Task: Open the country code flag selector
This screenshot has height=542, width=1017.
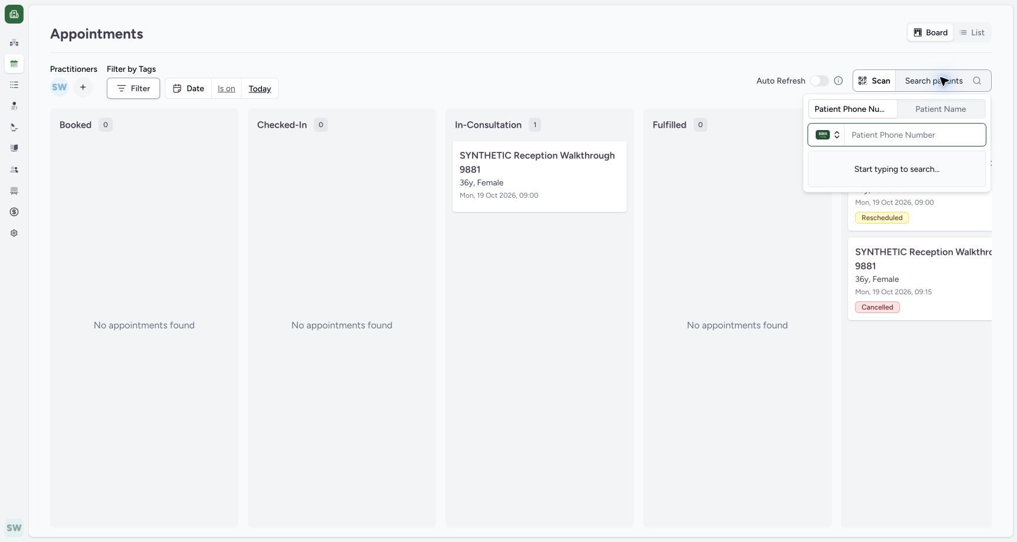Action: click(827, 135)
